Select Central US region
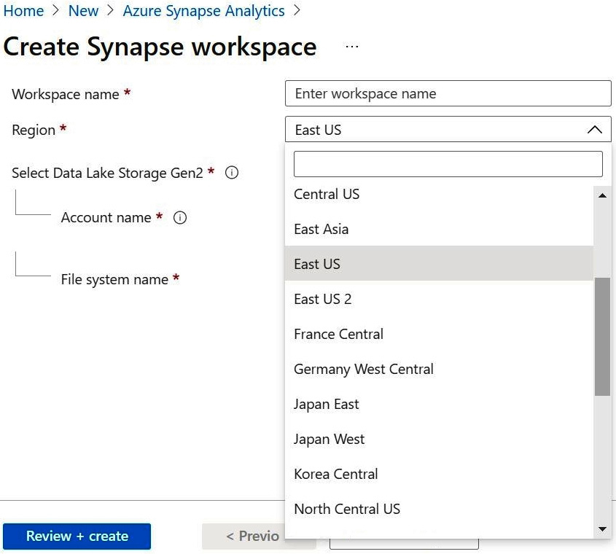This screenshot has height=554, width=616. click(x=439, y=194)
